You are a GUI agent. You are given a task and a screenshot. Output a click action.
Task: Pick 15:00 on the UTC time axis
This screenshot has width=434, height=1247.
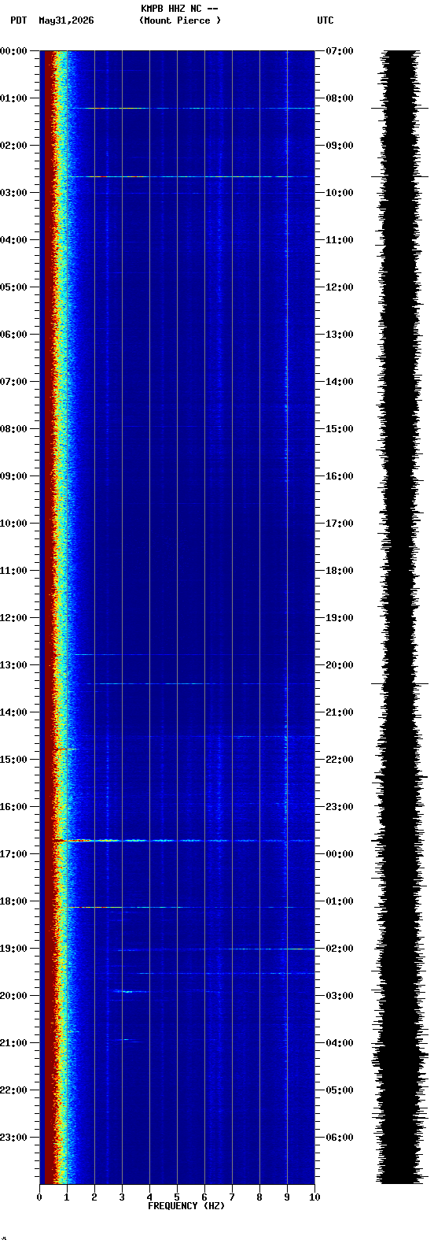click(340, 429)
